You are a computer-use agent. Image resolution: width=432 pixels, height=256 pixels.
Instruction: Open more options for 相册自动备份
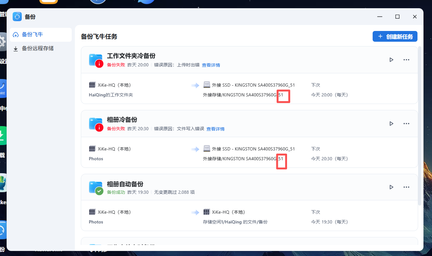406,187
